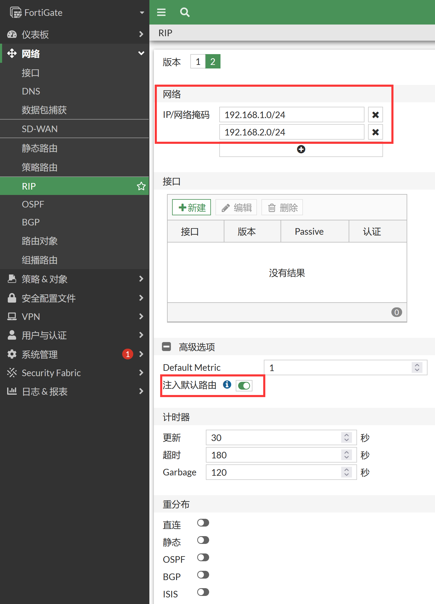The width and height of the screenshot is (435, 604).
Task: Click the 新建 interface button
Action: (192, 208)
